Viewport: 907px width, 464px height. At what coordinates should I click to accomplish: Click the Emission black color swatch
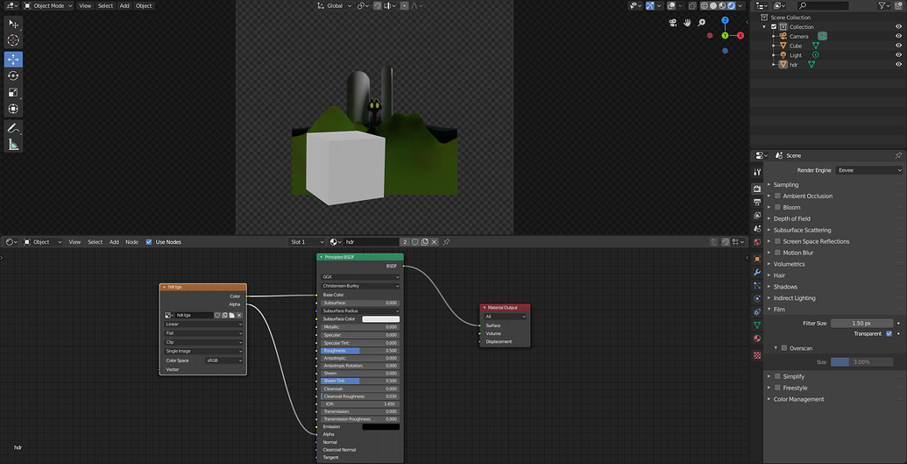point(380,427)
